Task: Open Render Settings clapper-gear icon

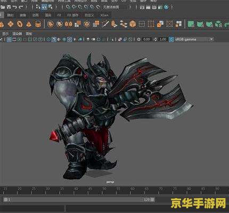Action: coord(160,7)
